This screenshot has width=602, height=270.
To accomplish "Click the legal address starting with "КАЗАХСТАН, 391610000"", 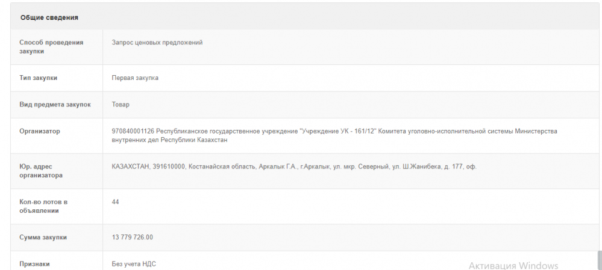I will (x=294, y=167).
